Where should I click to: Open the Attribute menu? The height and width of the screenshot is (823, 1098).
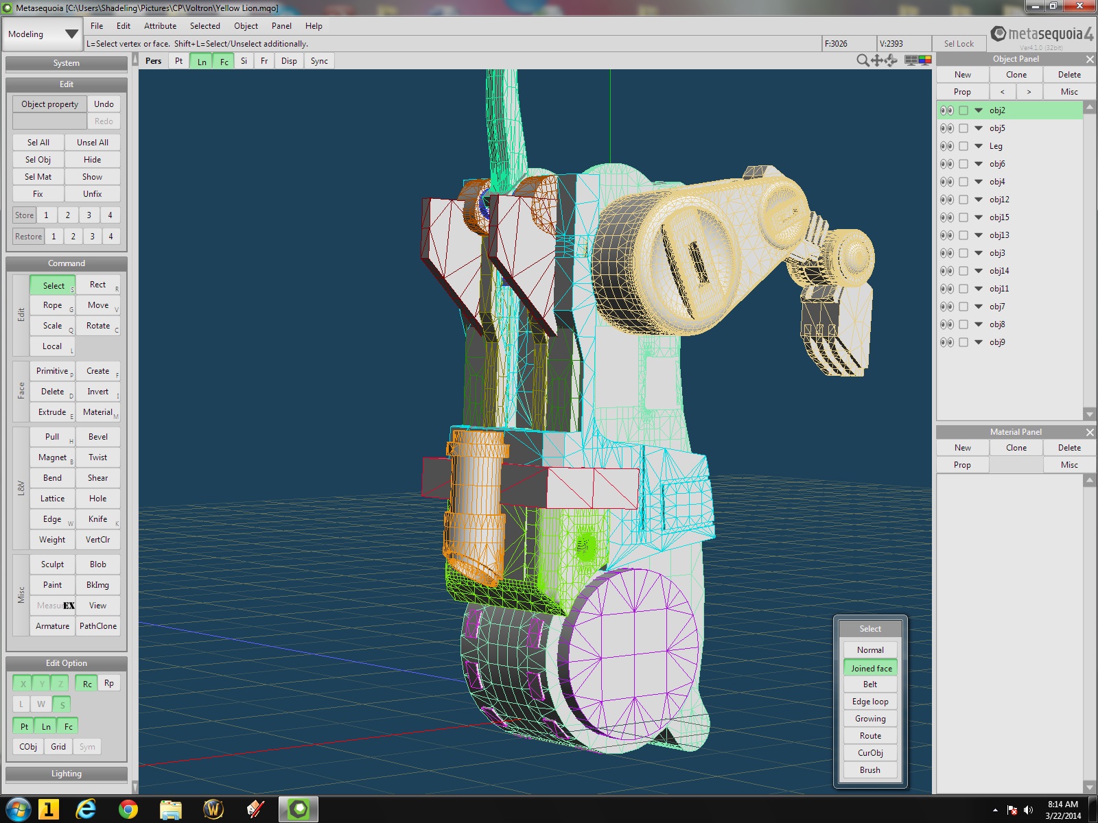click(x=160, y=26)
